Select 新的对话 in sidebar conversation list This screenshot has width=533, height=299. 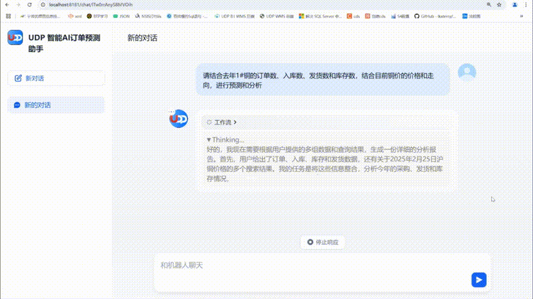[56, 105]
